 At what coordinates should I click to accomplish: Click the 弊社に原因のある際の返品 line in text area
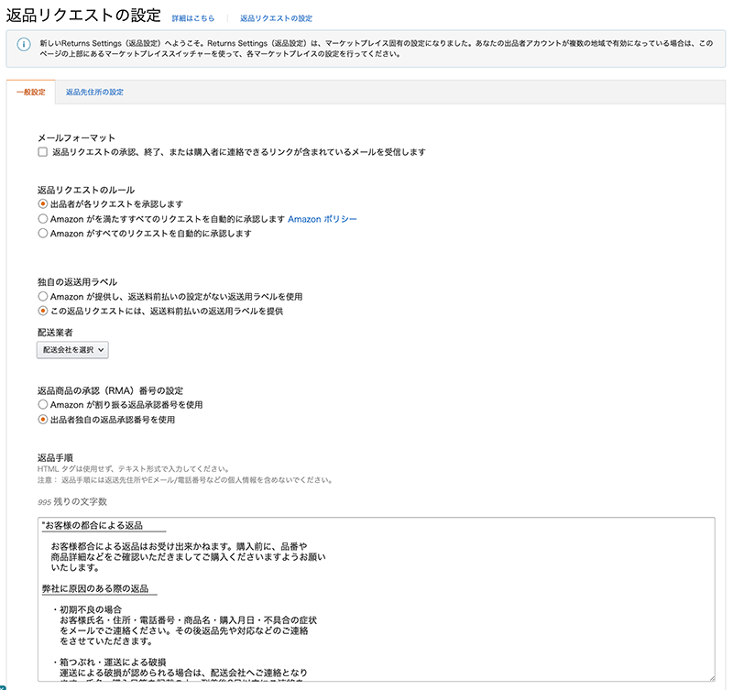click(x=95, y=588)
